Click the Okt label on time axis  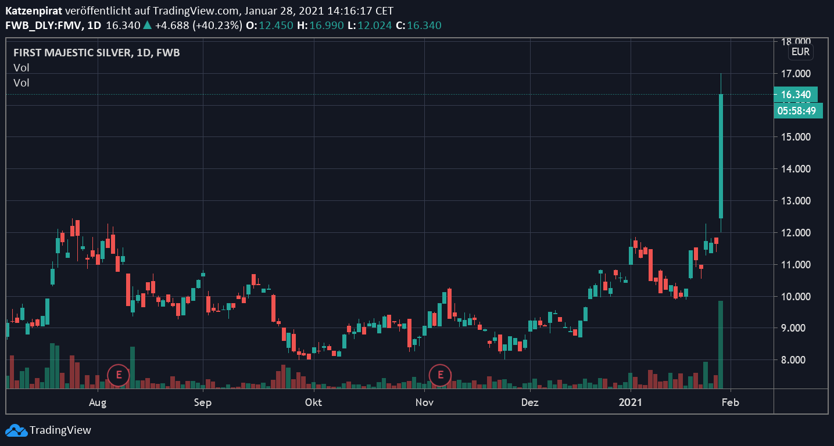tap(313, 402)
